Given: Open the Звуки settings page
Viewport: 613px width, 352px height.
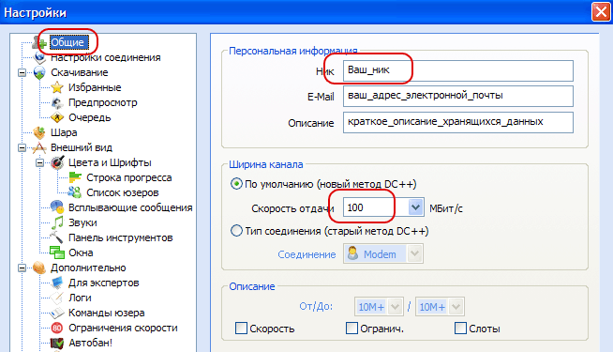Looking at the screenshot, I should [x=82, y=222].
